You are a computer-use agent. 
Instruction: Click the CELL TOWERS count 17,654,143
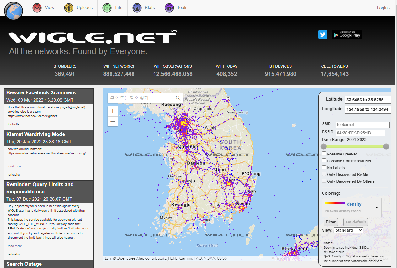pos(334,74)
